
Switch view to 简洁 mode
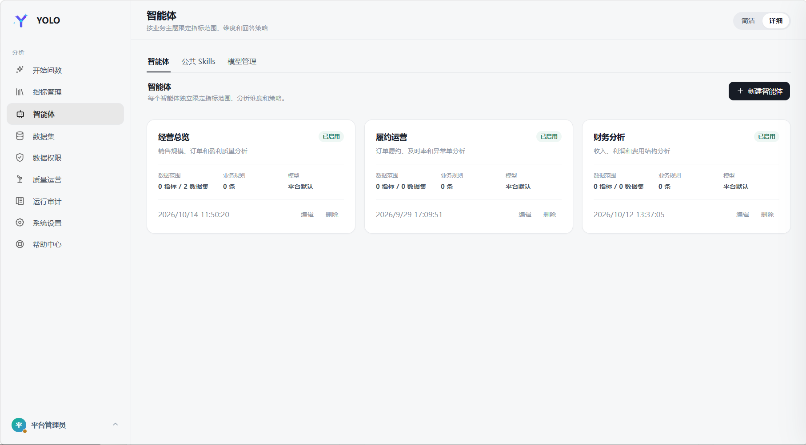(748, 21)
